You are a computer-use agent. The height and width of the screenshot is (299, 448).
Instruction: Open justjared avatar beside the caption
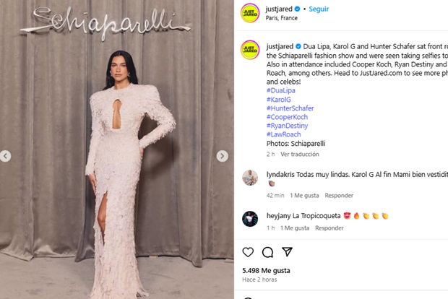[250, 50]
